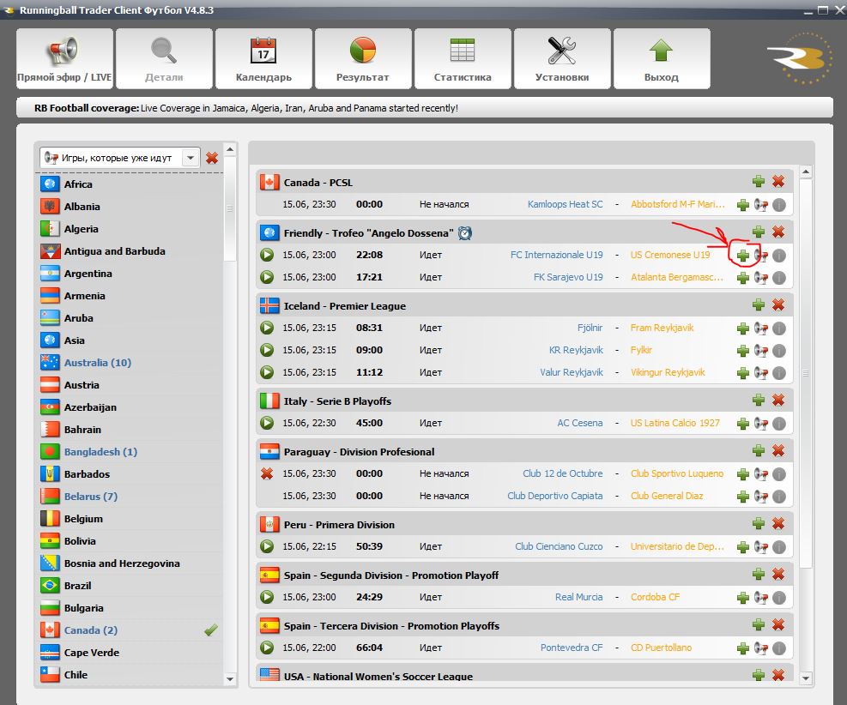Open the Установки settings

coord(562,59)
